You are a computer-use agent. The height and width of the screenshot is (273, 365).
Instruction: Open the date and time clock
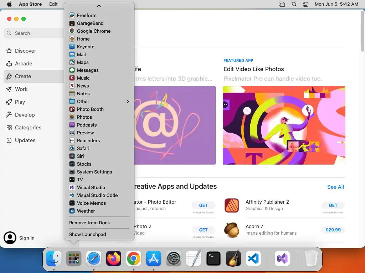(336, 4)
